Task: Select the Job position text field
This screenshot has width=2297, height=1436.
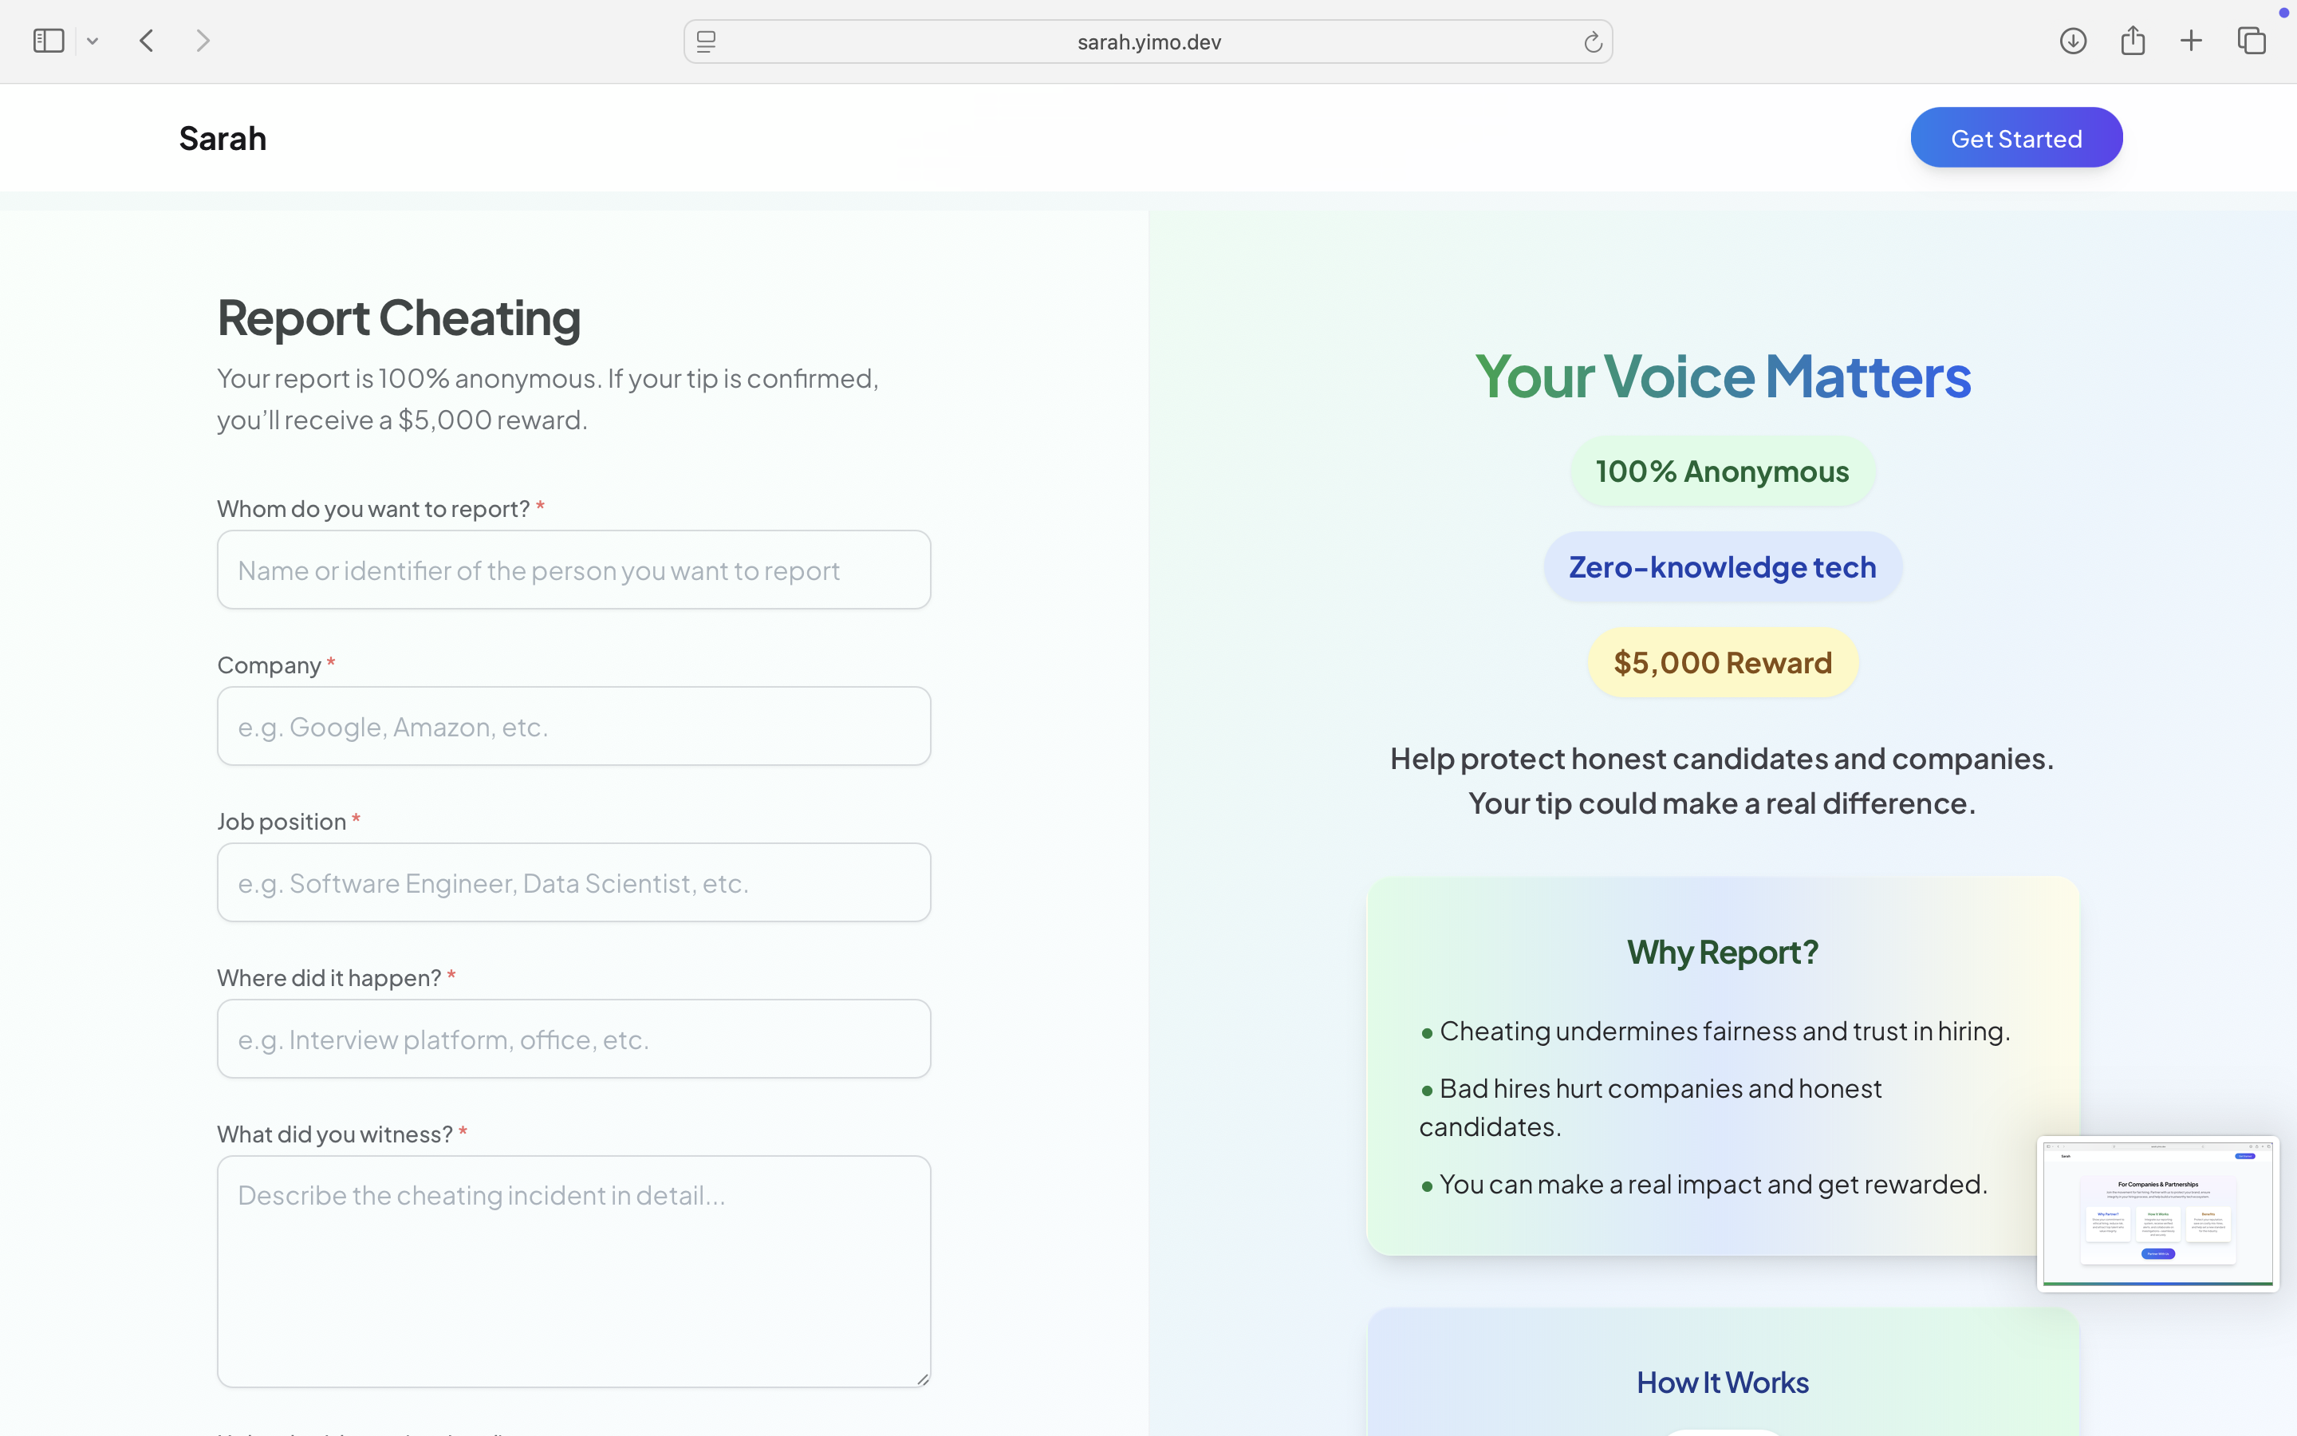Action: coord(573,882)
